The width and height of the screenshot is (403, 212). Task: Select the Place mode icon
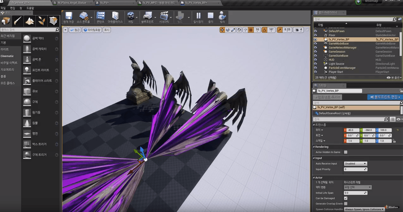pyautogui.click(x=5, y=21)
